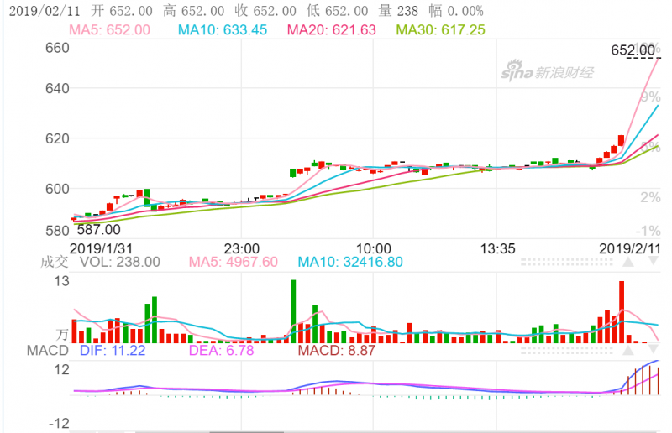Click the up arrow in volume panel header
Image resolution: width=672 pixels, height=433 pixels.
pos(627,262)
